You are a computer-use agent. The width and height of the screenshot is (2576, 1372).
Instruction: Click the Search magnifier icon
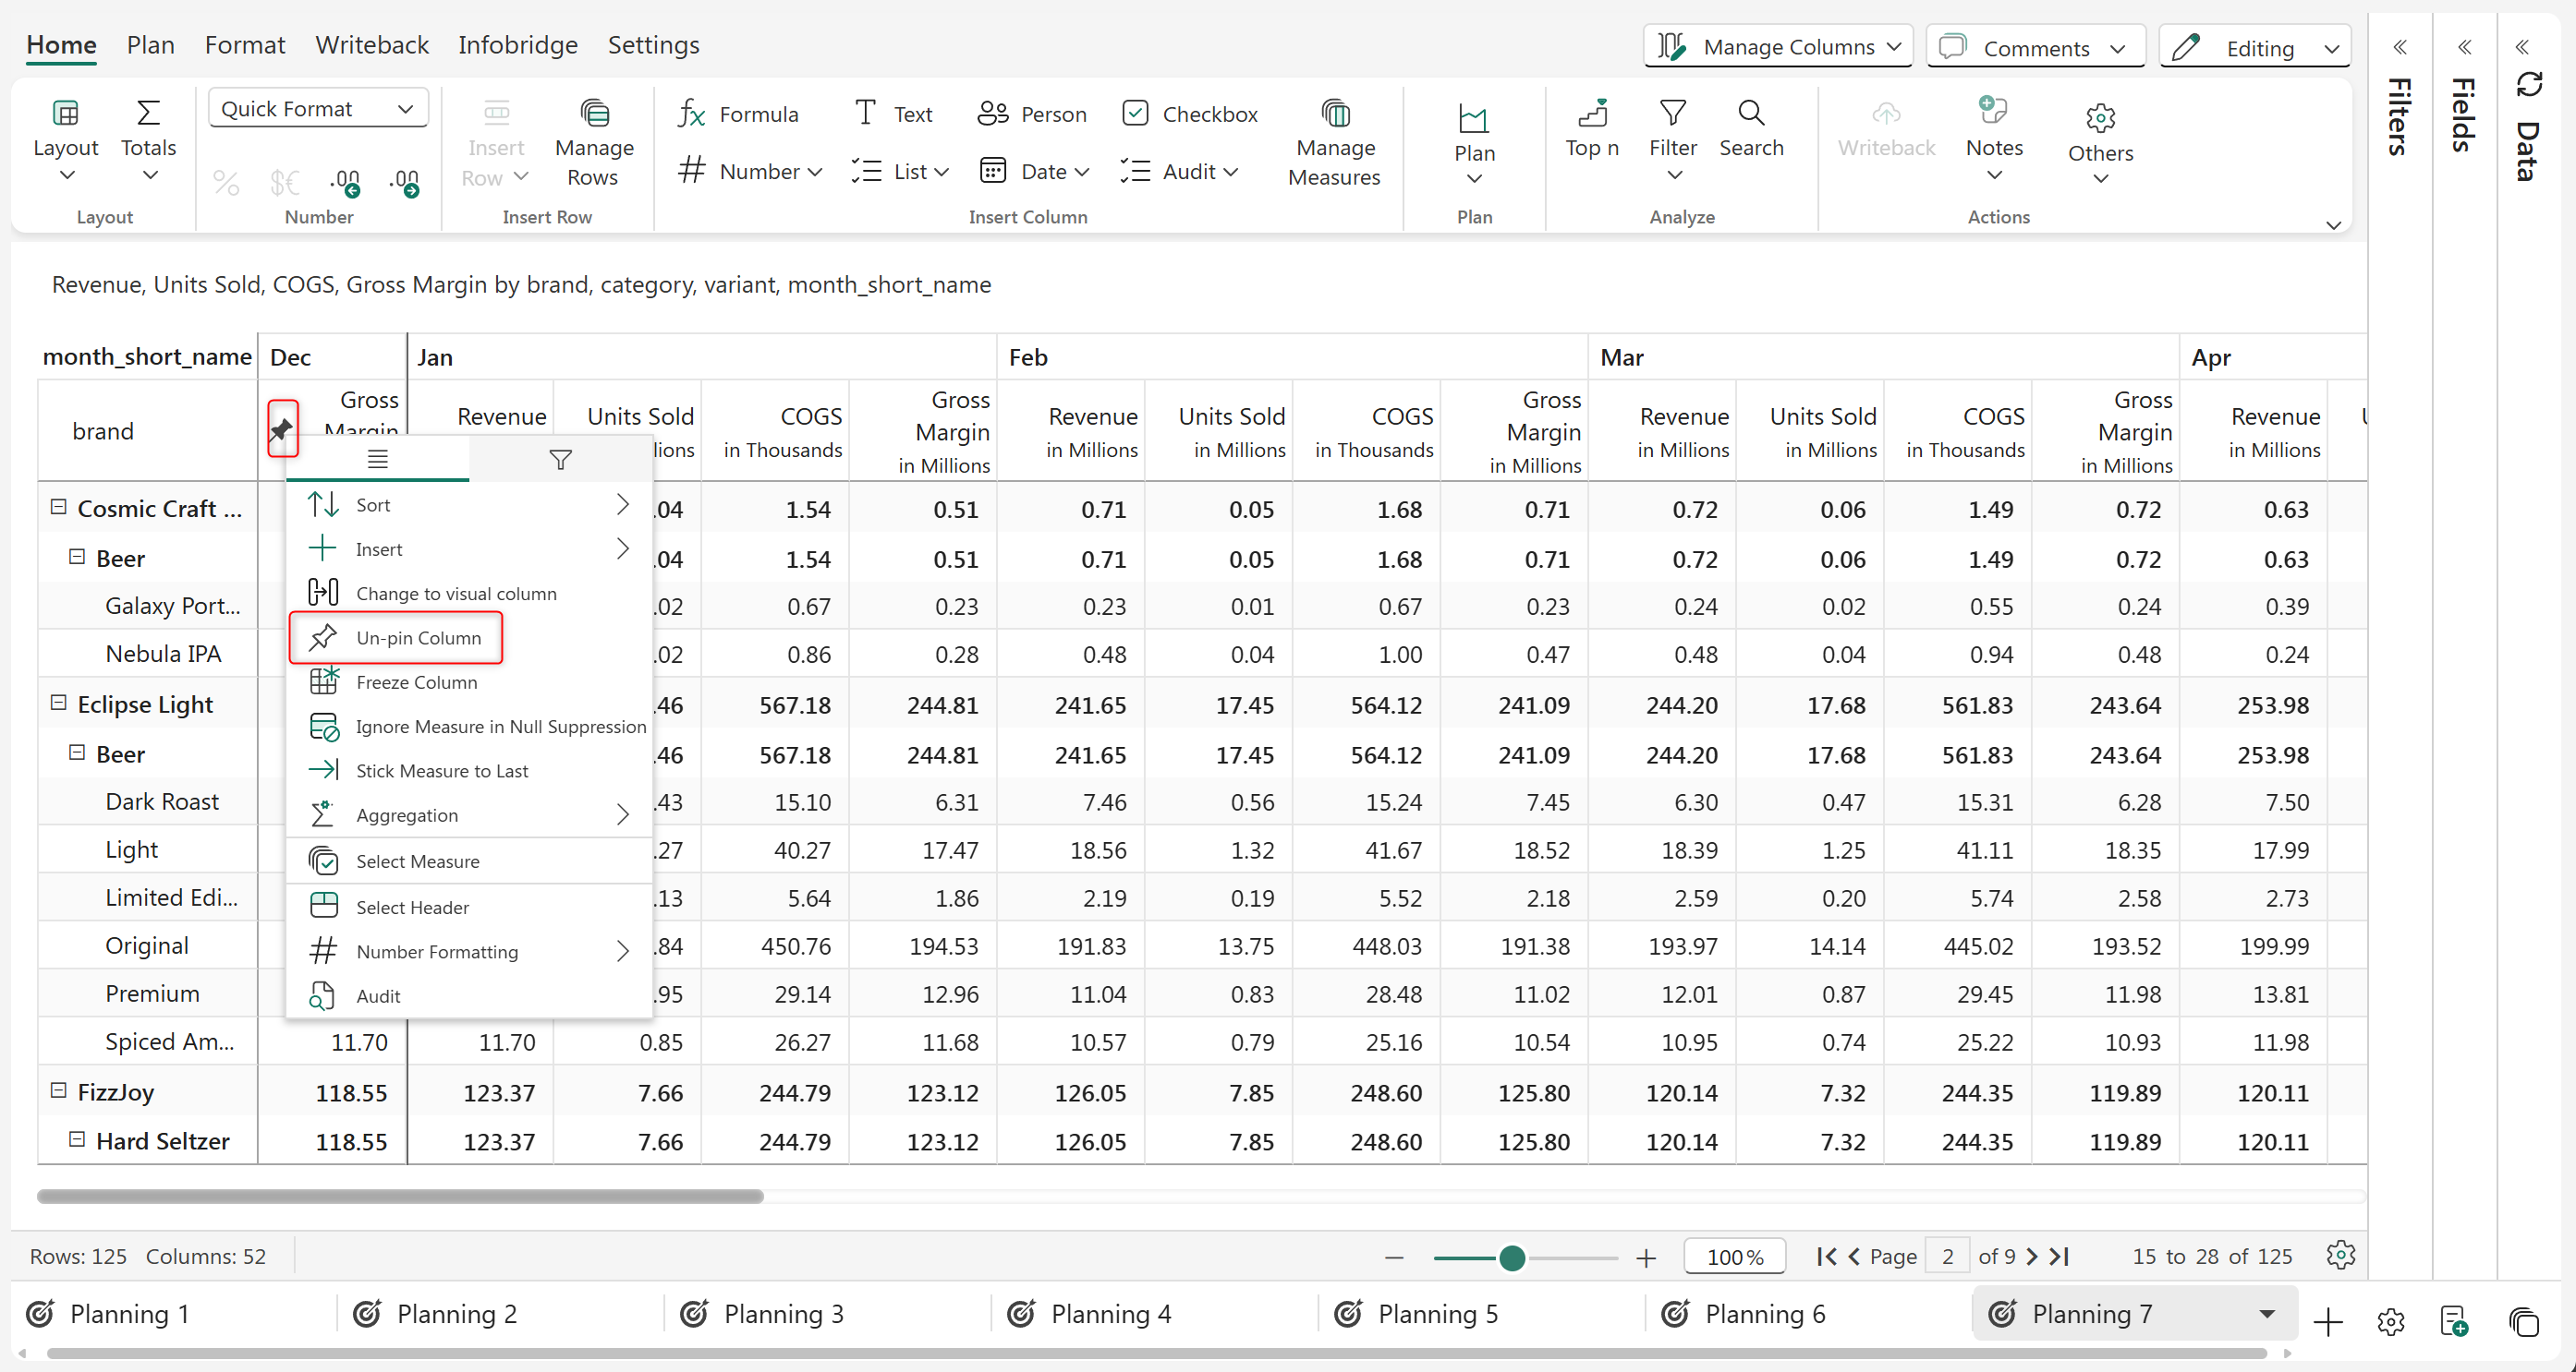tap(1750, 113)
